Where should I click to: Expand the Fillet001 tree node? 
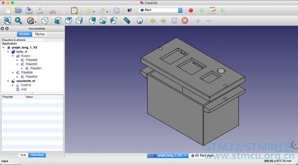pos(22,68)
